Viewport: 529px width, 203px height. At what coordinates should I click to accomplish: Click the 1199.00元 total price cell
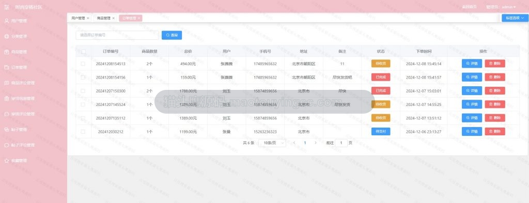[188, 132]
